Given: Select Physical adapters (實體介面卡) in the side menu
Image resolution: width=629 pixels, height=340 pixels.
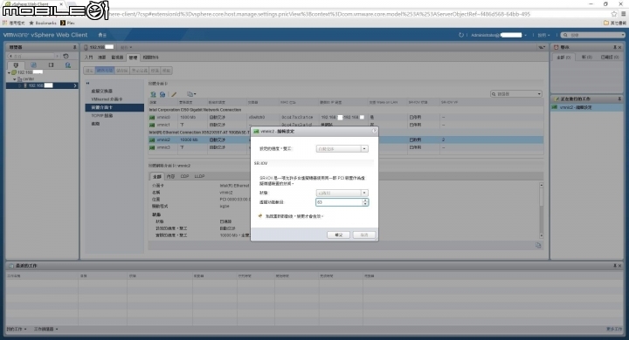Looking at the screenshot, I should click(x=114, y=108).
